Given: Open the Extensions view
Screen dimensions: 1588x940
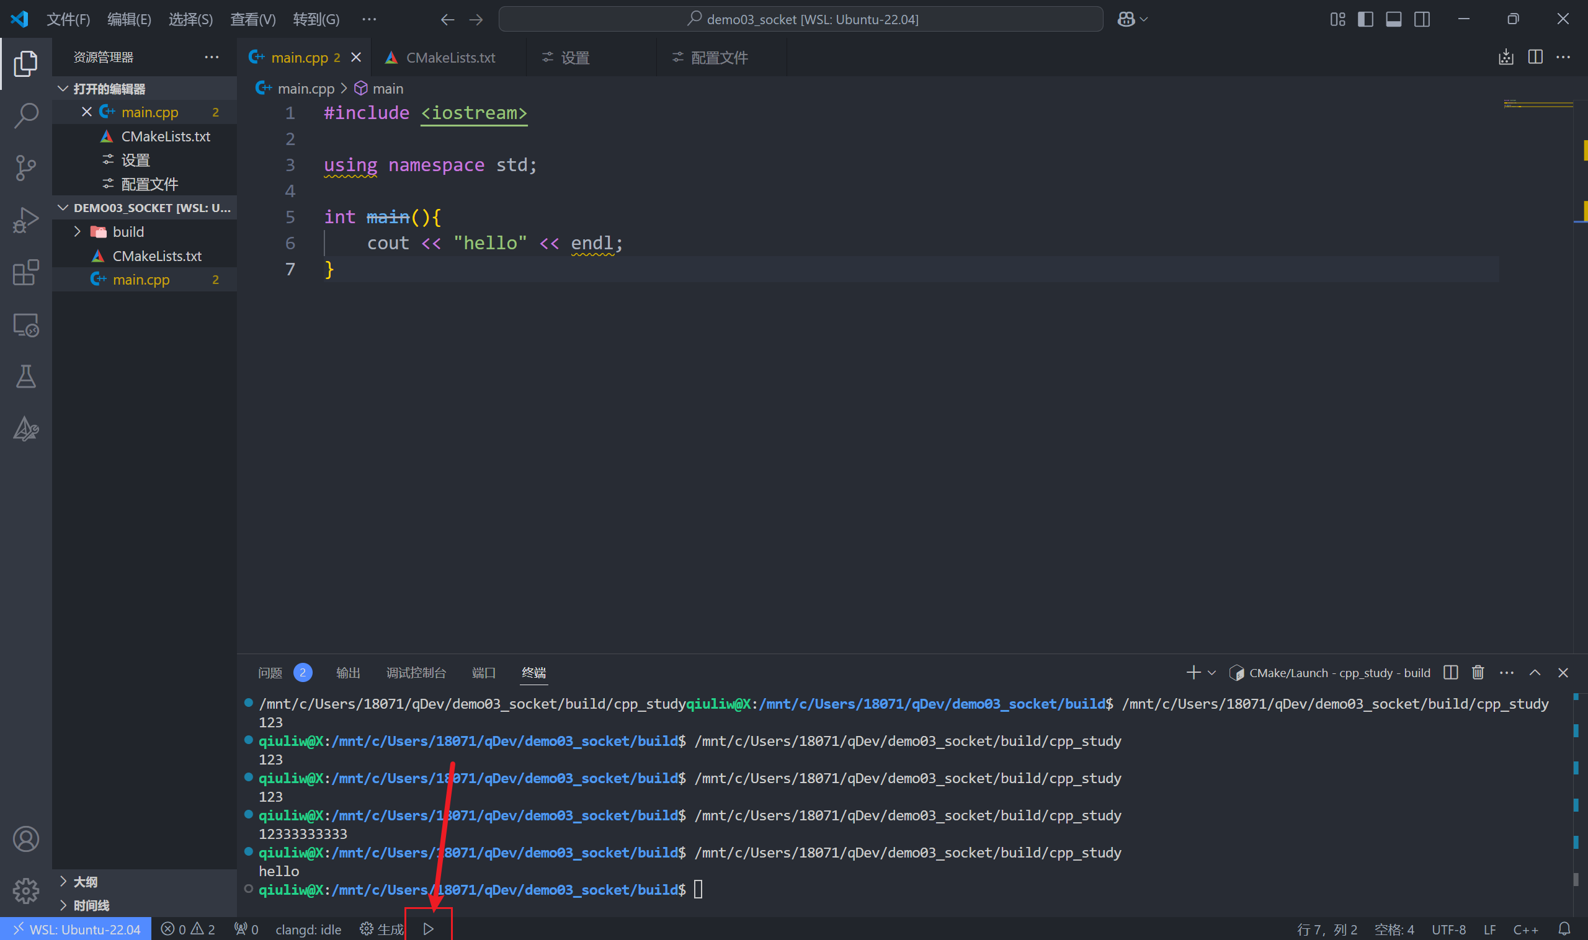Looking at the screenshot, I should 26,272.
